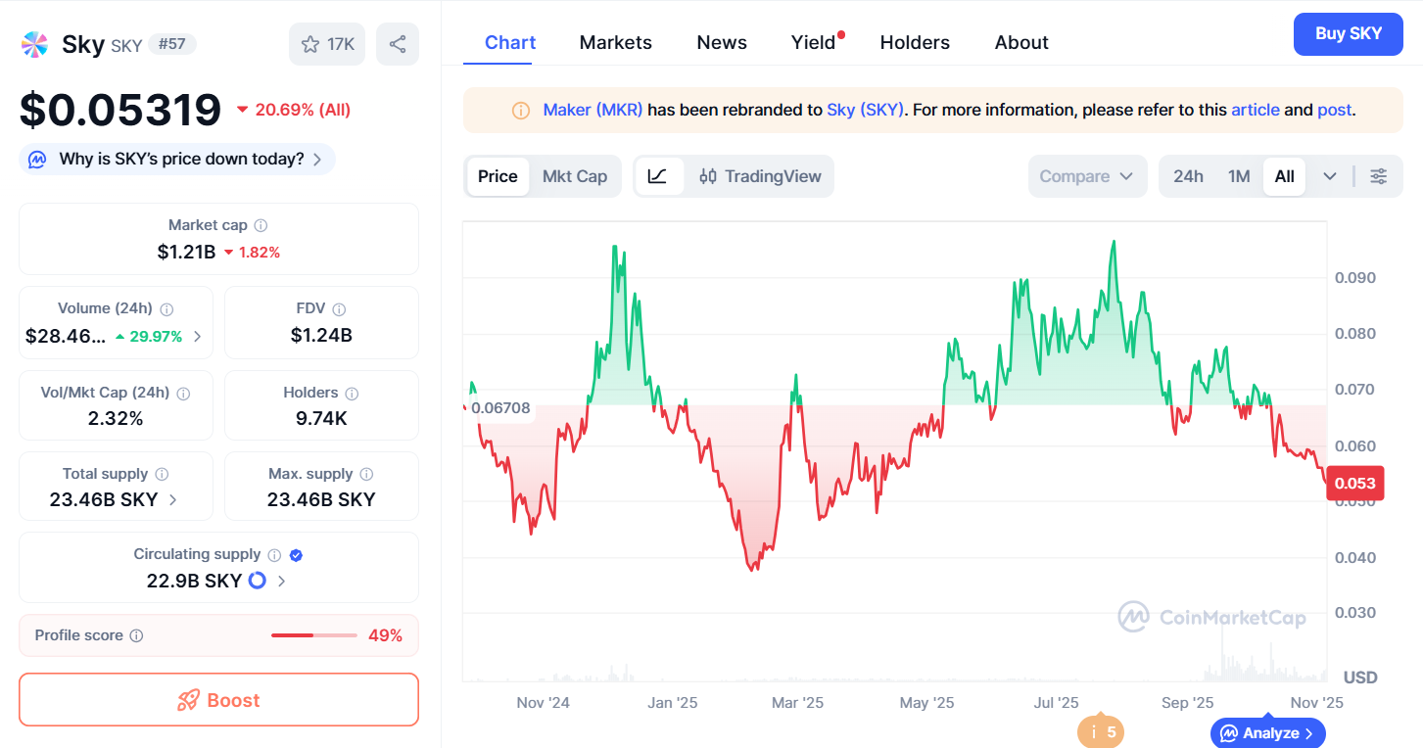The width and height of the screenshot is (1423, 748).
Task: Expand Total supply details arrow
Action: [173, 499]
